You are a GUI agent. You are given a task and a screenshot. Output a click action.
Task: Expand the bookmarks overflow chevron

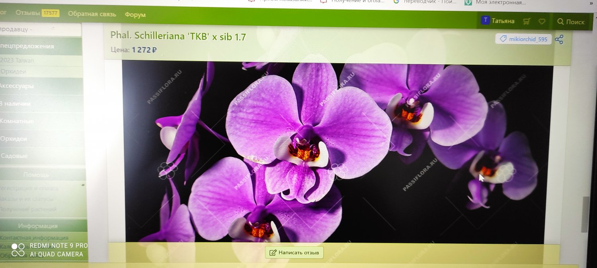coord(592,2)
